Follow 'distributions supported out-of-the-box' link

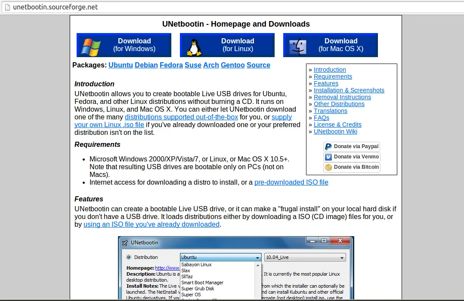[181, 117]
